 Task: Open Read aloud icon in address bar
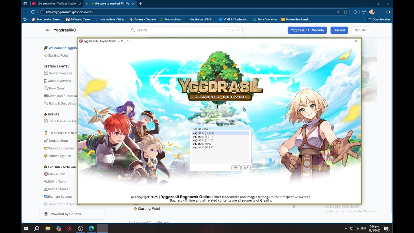point(338,12)
